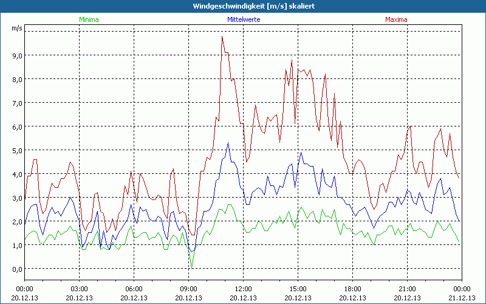Select the green Minima legend label
The height and width of the screenshot is (304, 486).
pos(89,19)
